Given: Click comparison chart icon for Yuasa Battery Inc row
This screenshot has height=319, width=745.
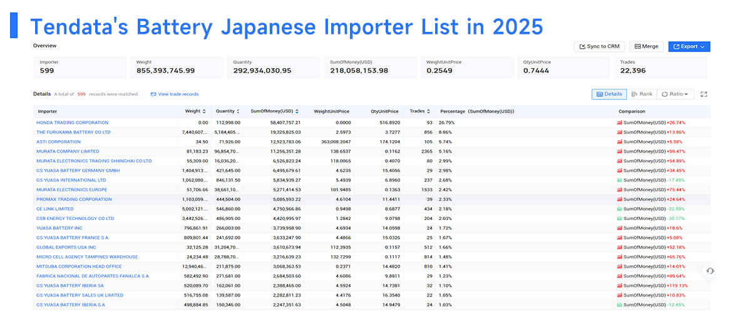Looking at the screenshot, I should tap(620, 228).
